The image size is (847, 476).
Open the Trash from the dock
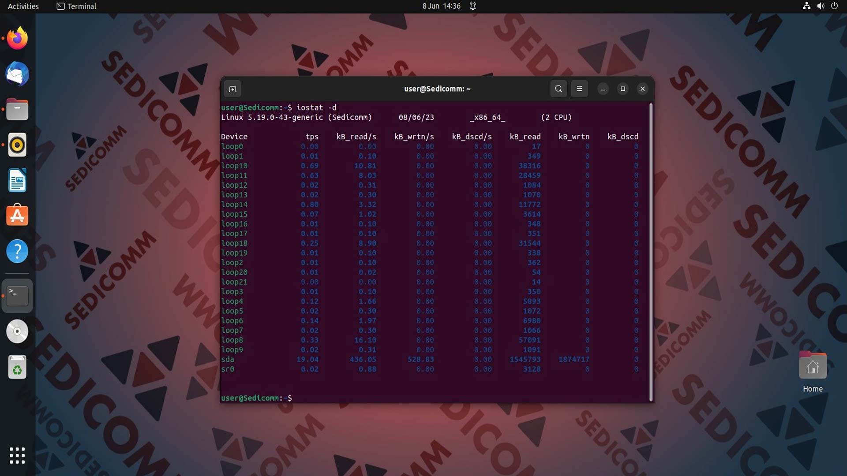pyautogui.click(x=17, y=367)
